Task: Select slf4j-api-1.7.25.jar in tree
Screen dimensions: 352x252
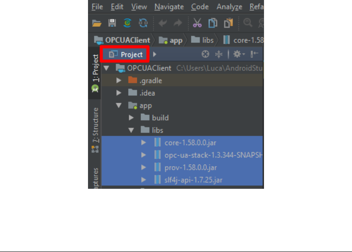Action: click(x=193, y=180)
